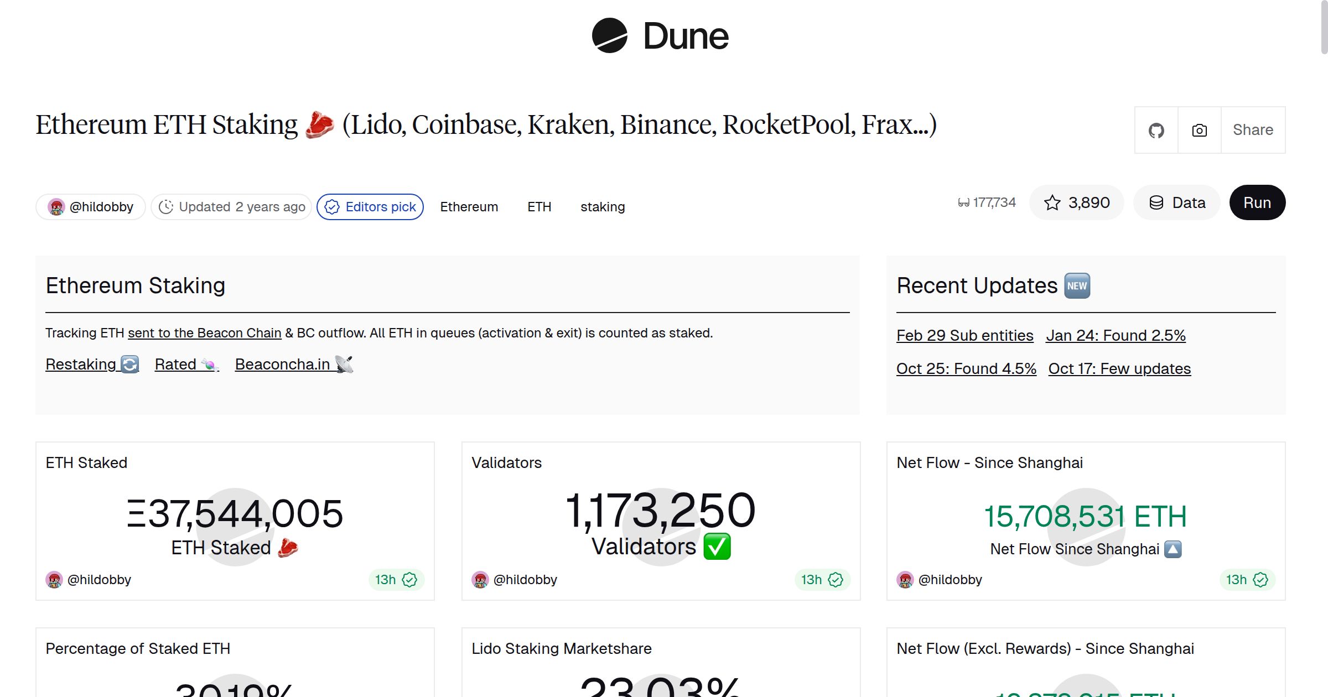Select the Ethereum tag
The width and height of the screenshot is (1328, 697).
pos(469,206)
